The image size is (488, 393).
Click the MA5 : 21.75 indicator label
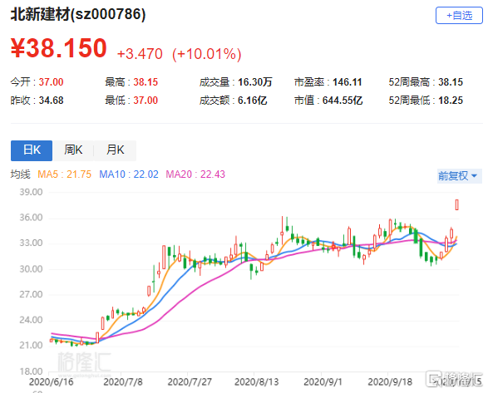[x=64, y=174]
